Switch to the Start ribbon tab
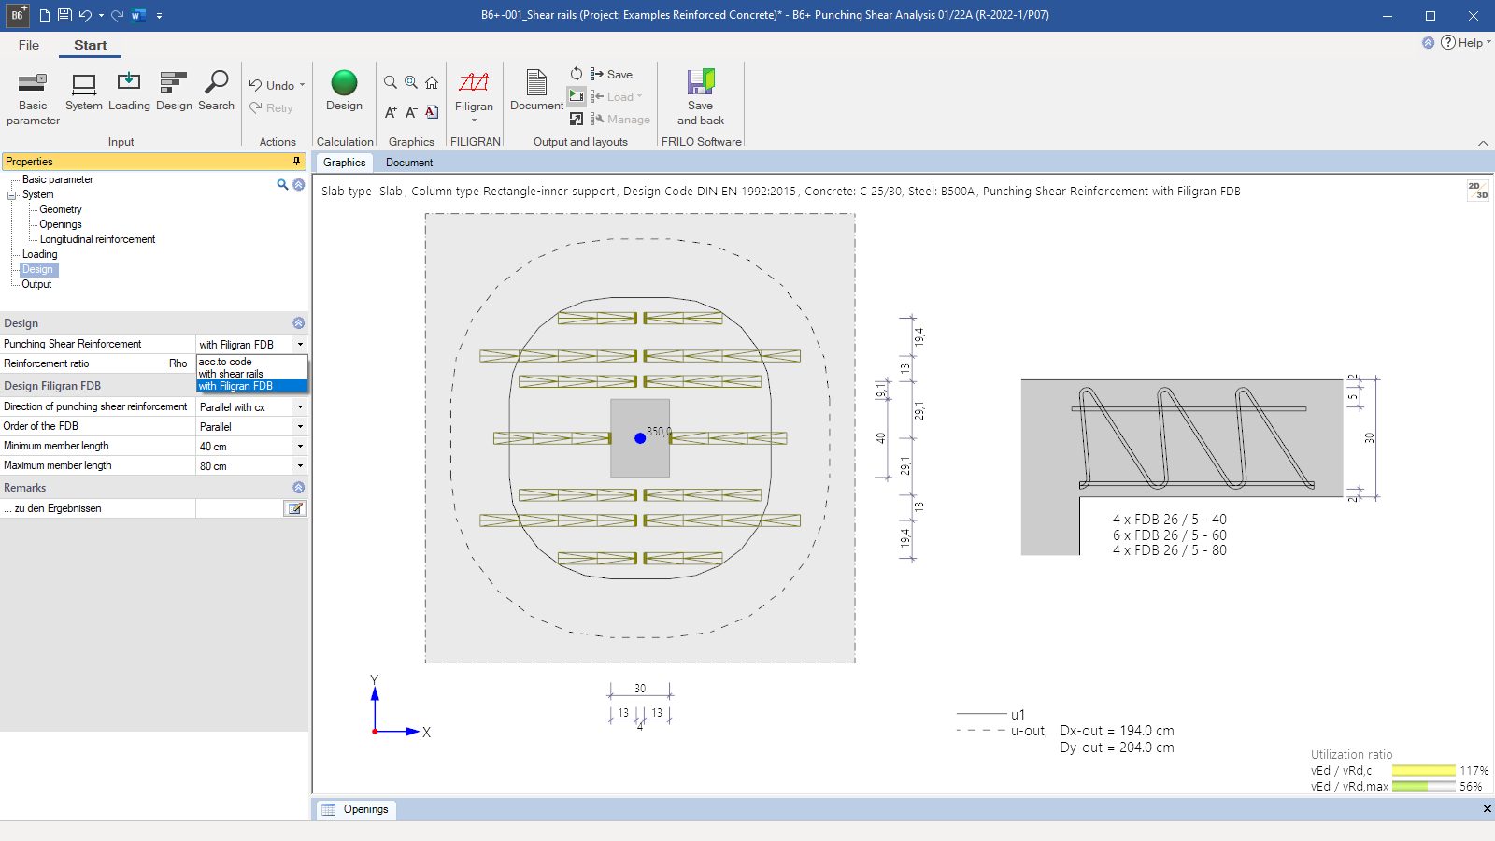The width and height of the screenshot is (1495, 841). point(91,45)
